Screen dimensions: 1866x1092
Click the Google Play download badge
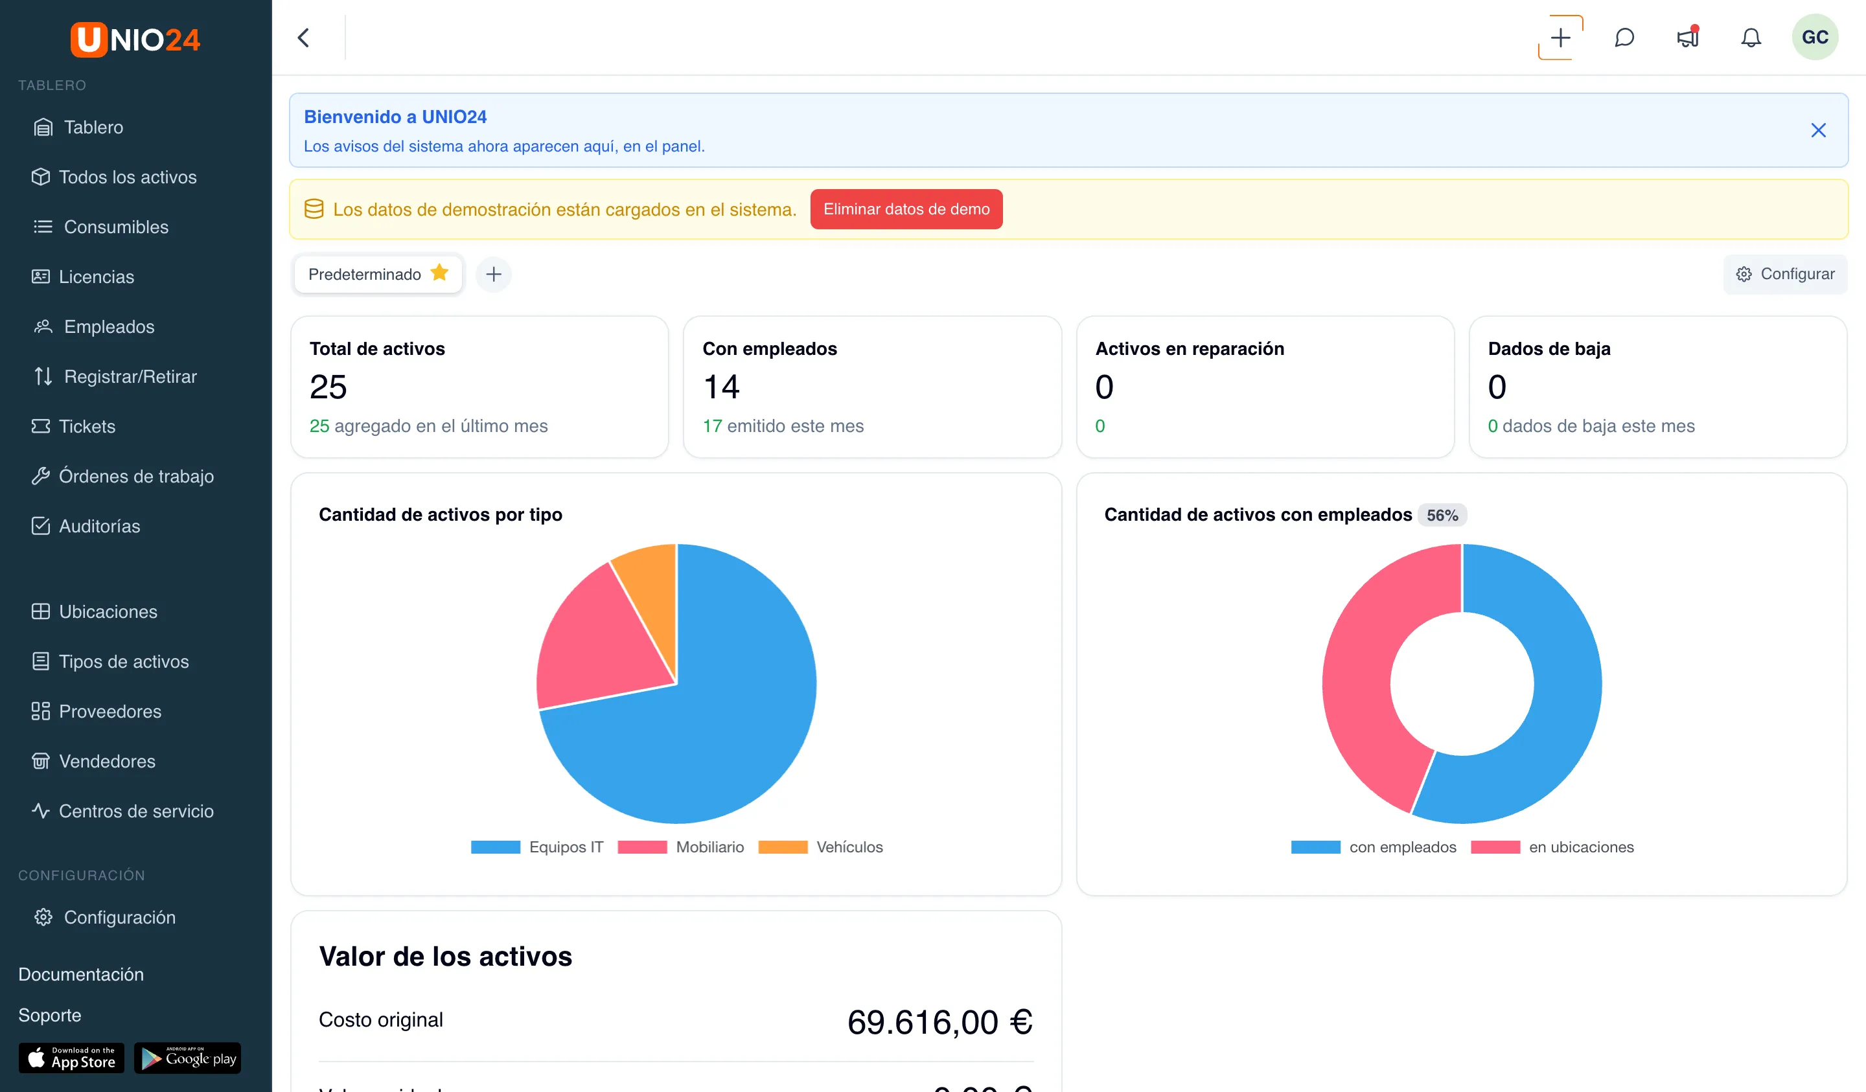pyautogui.click(x=188, y=1058)
